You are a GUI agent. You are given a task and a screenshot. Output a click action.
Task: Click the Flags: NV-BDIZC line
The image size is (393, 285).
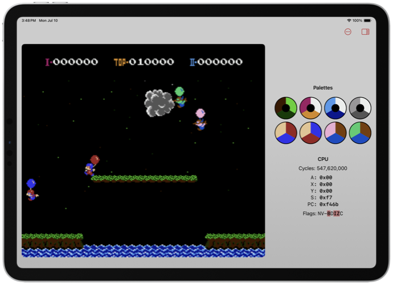323,214
